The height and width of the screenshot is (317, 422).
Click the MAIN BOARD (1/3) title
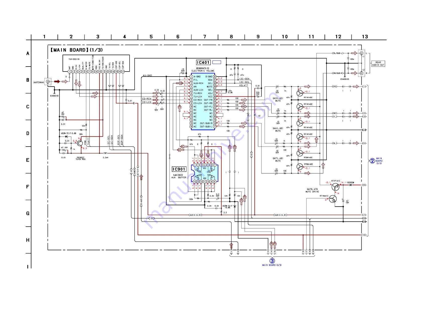77,50
